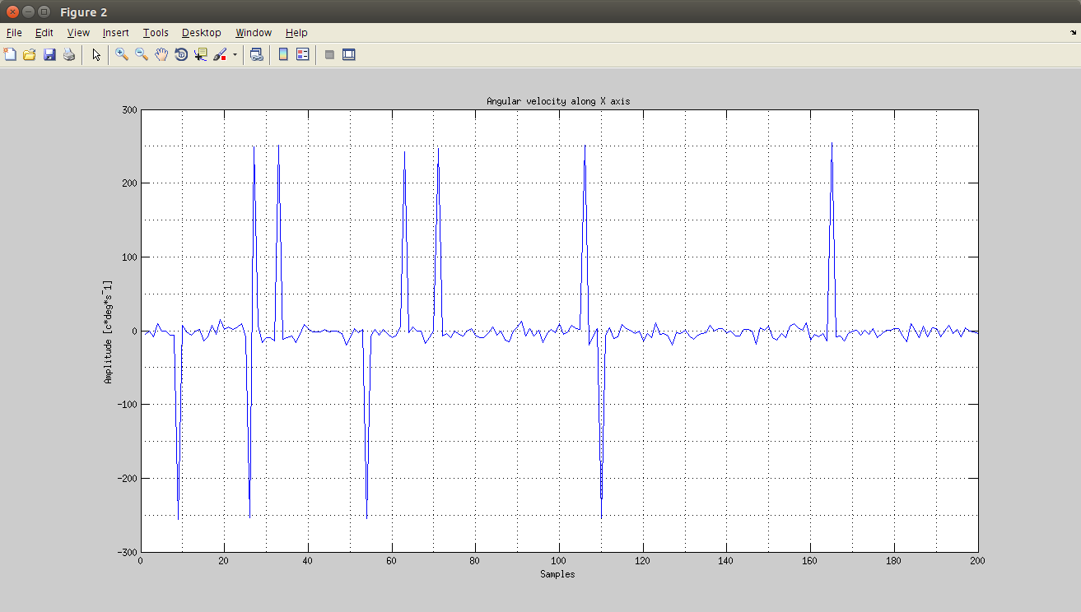1081x612 pixels.
Task: Insert a colorbar via the toolbar icon
Action: pos(283,55)
